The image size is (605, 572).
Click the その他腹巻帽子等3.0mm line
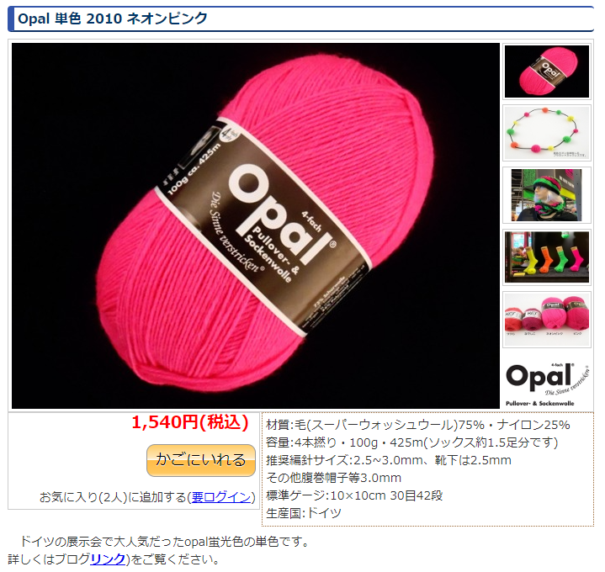pyautogui.click(x=334, y=478)
